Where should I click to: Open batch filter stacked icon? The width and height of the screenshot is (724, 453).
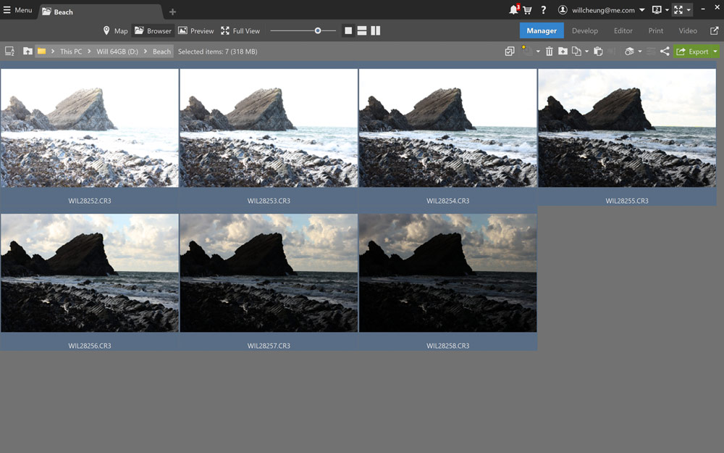tap(629, 51)
